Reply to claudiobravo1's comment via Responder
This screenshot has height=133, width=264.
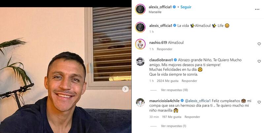(189, 81)
